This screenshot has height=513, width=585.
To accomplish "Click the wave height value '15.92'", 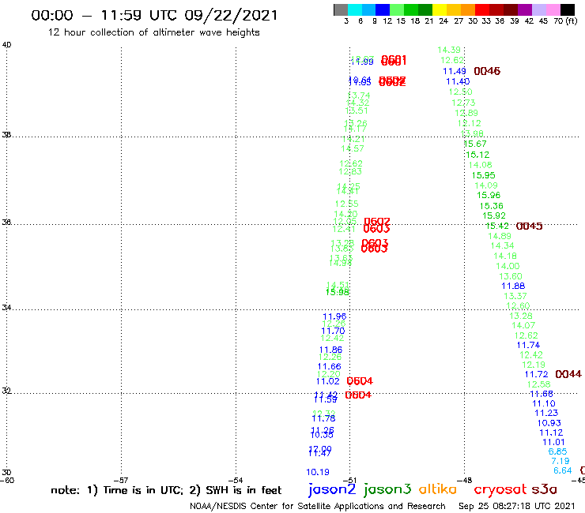I will point(494,215).
